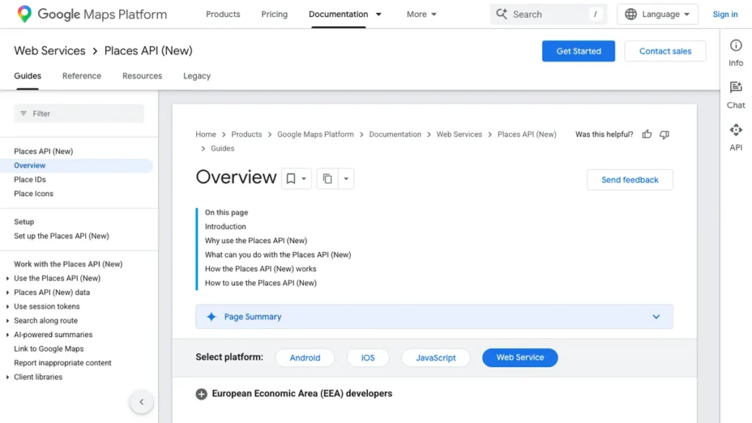Viewport: 752px width, 423px height.
Task: Click Home in the breadcrumb trail
Action: [206, 134]
